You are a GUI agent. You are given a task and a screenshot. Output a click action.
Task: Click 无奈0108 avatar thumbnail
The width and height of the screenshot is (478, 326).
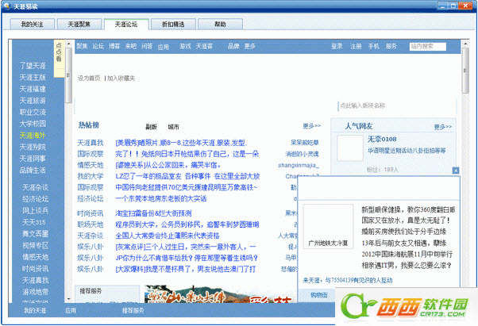coord(350,148)
